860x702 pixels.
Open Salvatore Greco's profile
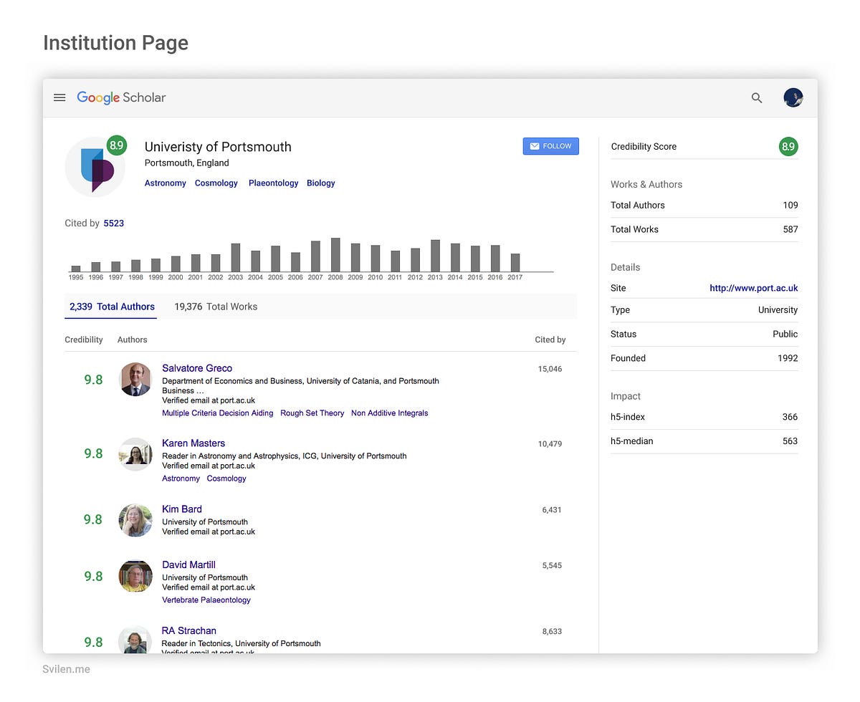click(x=197, y=368)
